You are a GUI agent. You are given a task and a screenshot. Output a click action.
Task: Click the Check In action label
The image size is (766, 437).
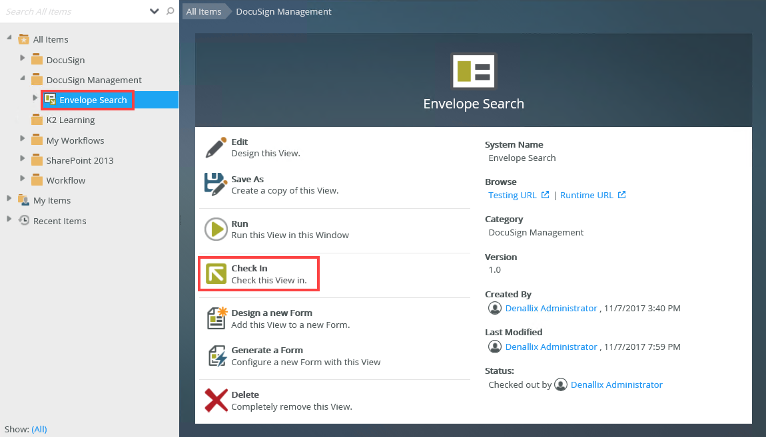click(249, 268)
